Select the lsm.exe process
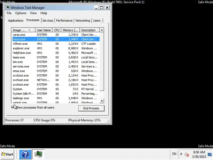Screen dimensions: 213x160 [56, 62]
